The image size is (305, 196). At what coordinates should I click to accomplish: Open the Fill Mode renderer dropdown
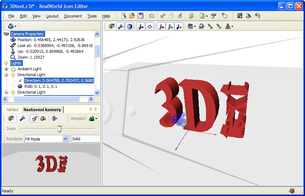pos(65,139)
